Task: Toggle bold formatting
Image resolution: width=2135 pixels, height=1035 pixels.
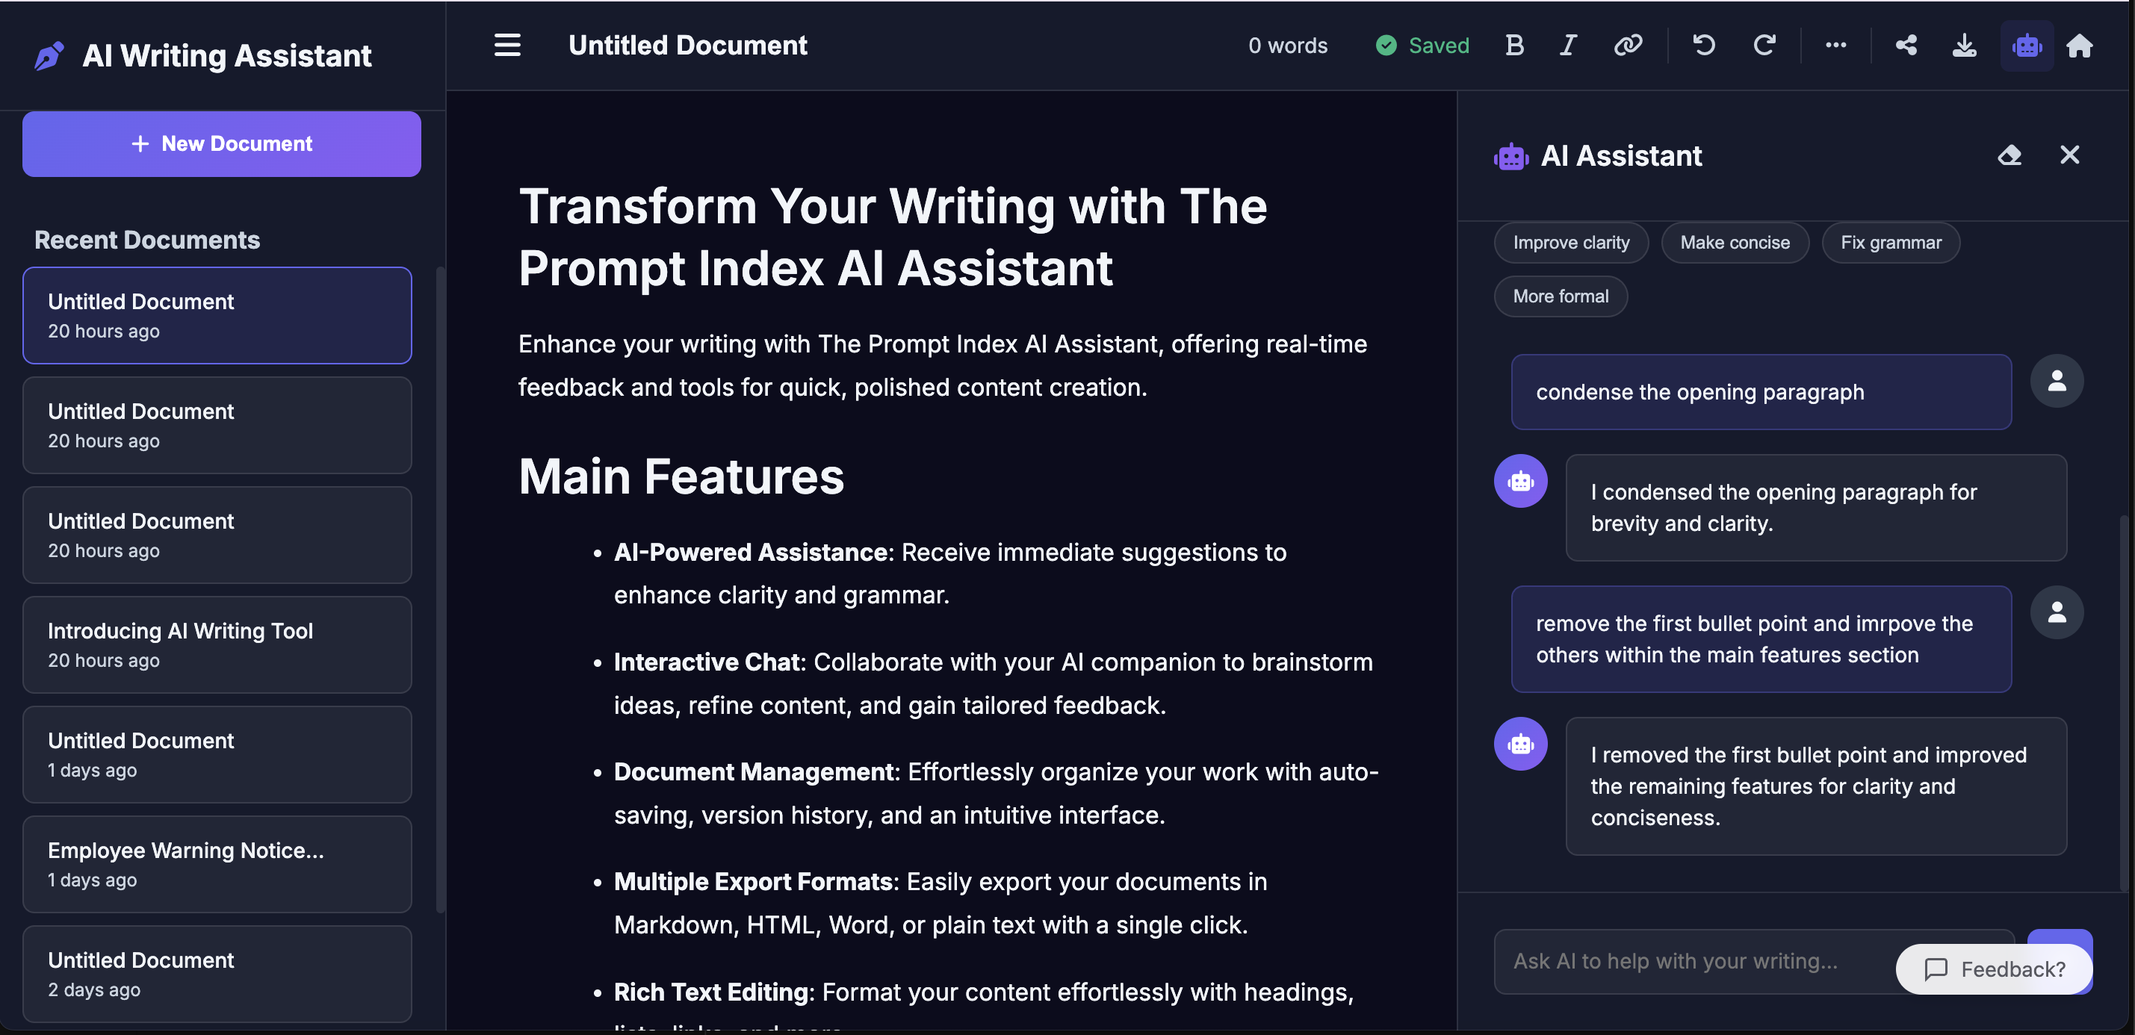Action: (x=1514, y=46)
